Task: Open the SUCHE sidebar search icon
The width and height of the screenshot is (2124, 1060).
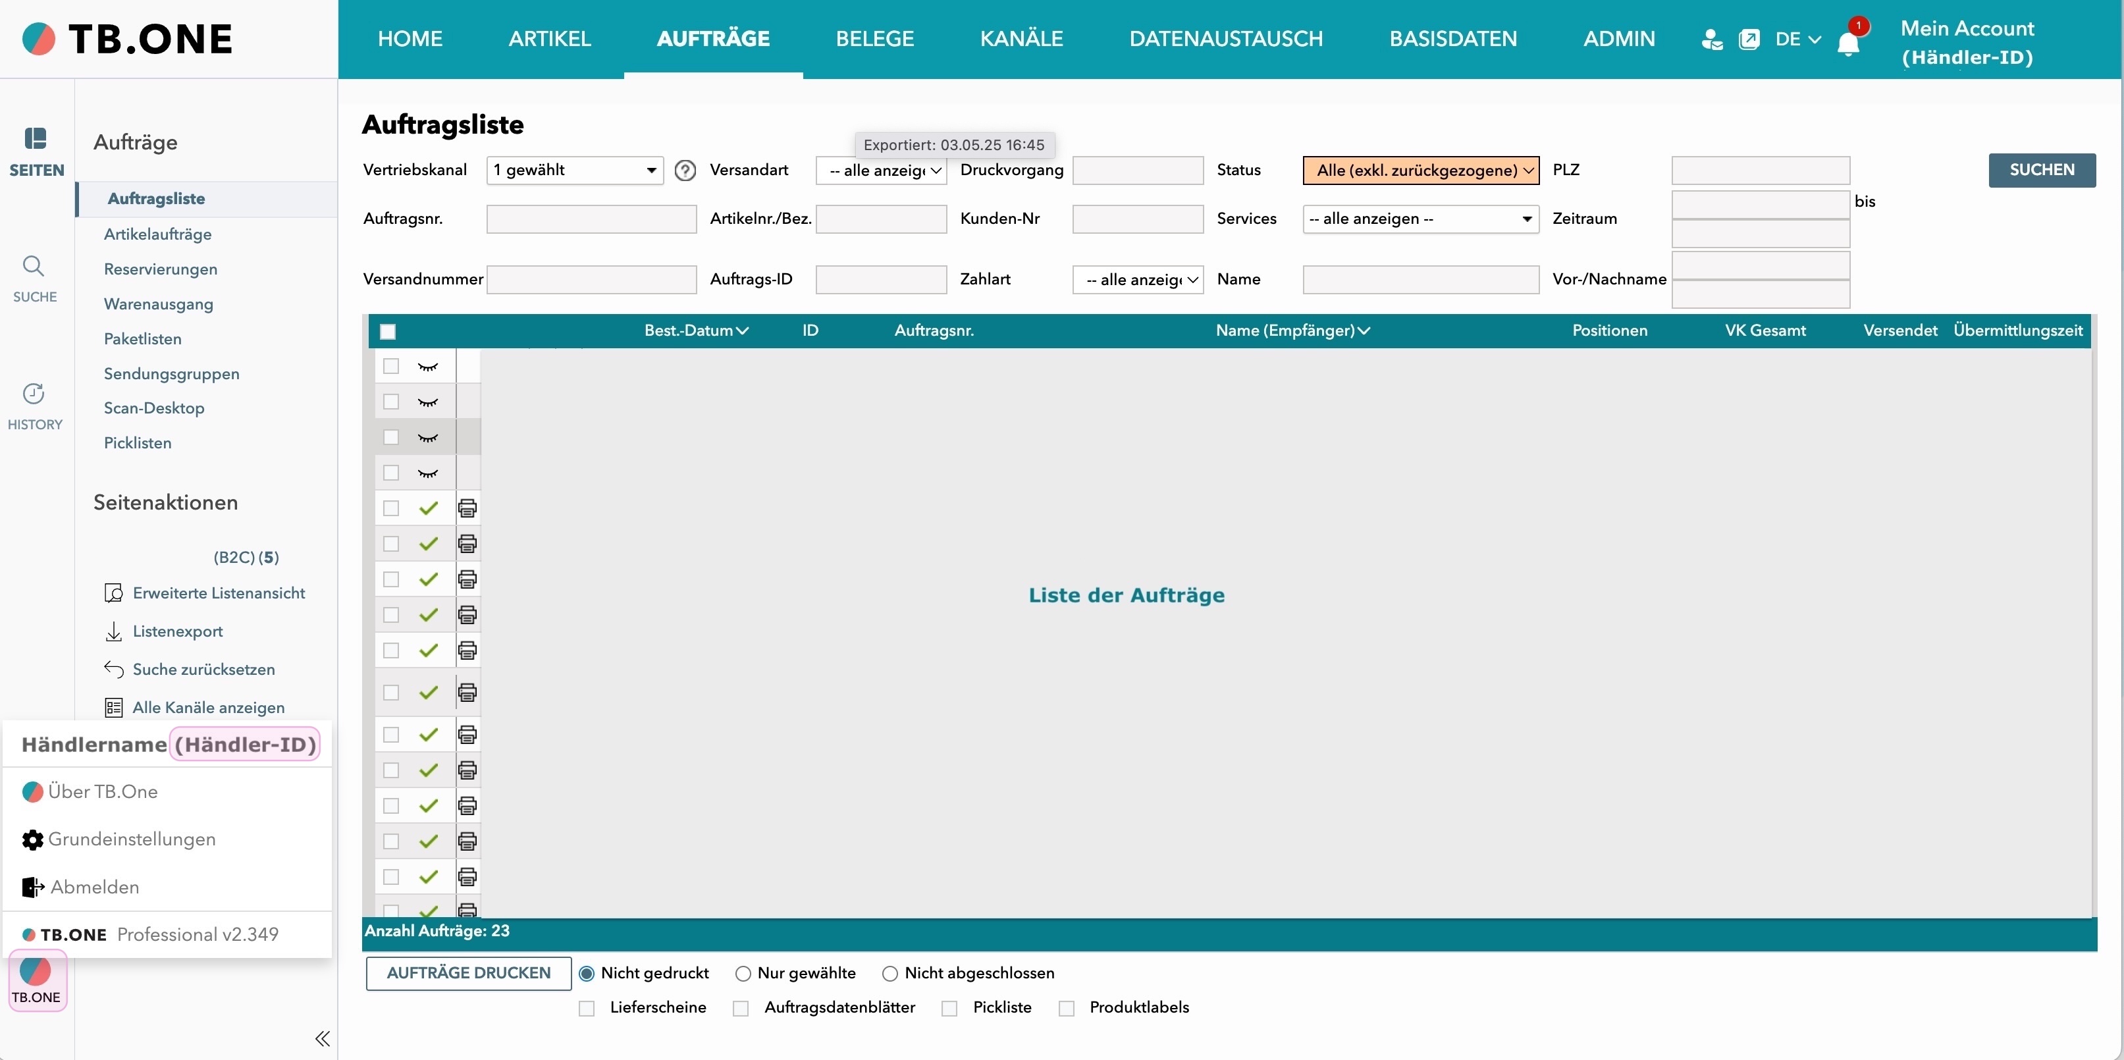Action: 34,266
